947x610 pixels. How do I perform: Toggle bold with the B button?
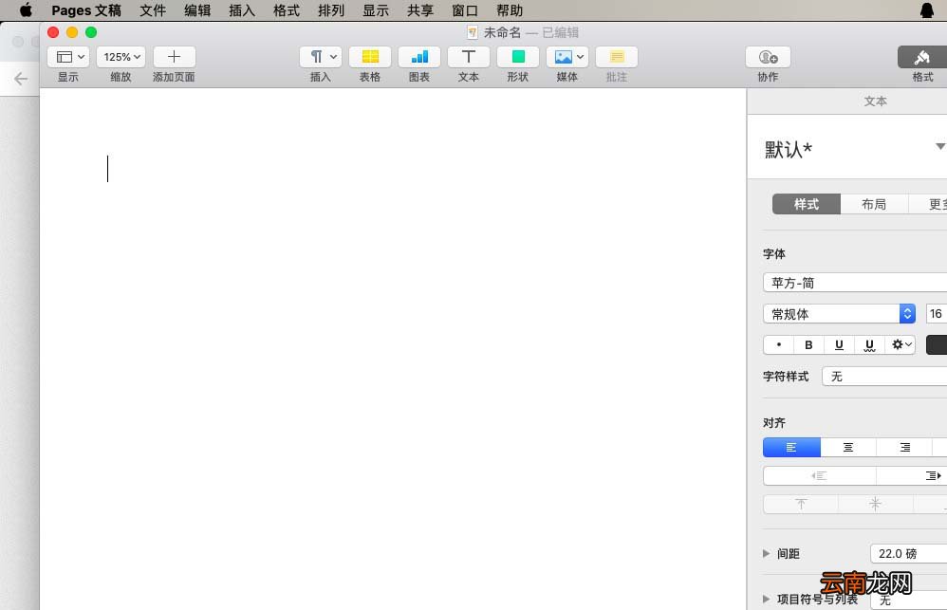tap(808, 345)
